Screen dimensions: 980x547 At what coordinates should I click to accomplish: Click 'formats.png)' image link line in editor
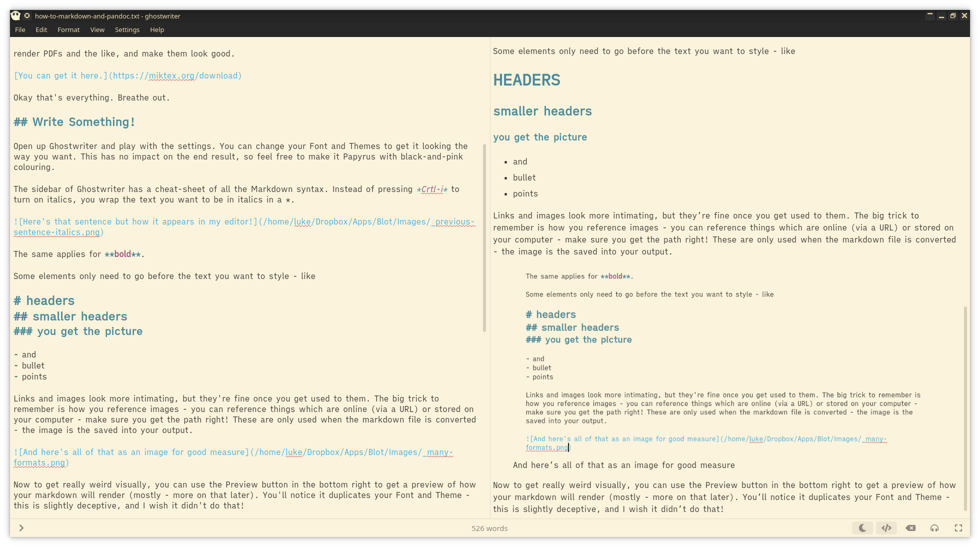click(x=41, y=462)
